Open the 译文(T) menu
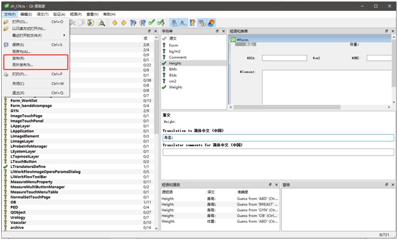This screenshot has height=240, width=398. (x=42, y=14)
